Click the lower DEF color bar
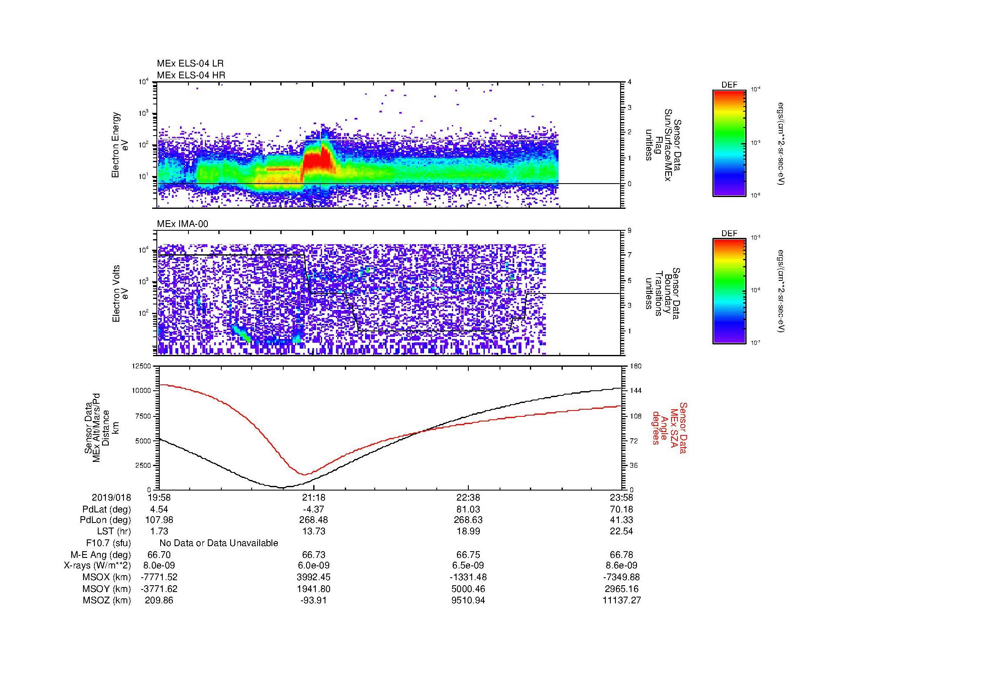The image size is (986, 696). point(729,291)
